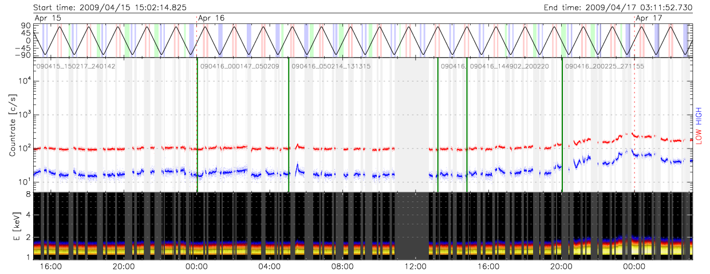The image size is (710, 274).
Task: Click the red LOW legend label
Action: tap(699, 137)
